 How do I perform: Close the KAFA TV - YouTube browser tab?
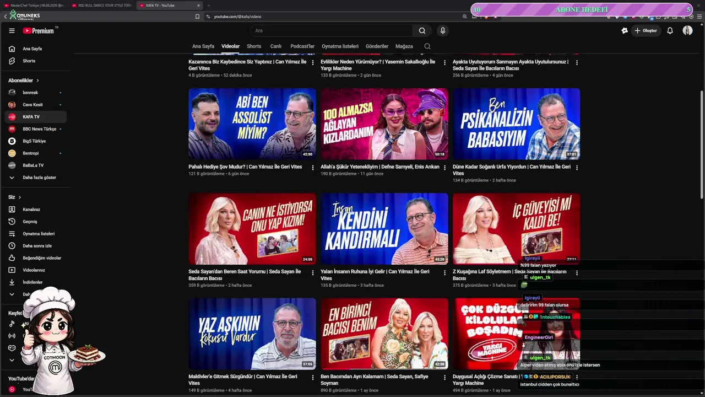[198, 6]
